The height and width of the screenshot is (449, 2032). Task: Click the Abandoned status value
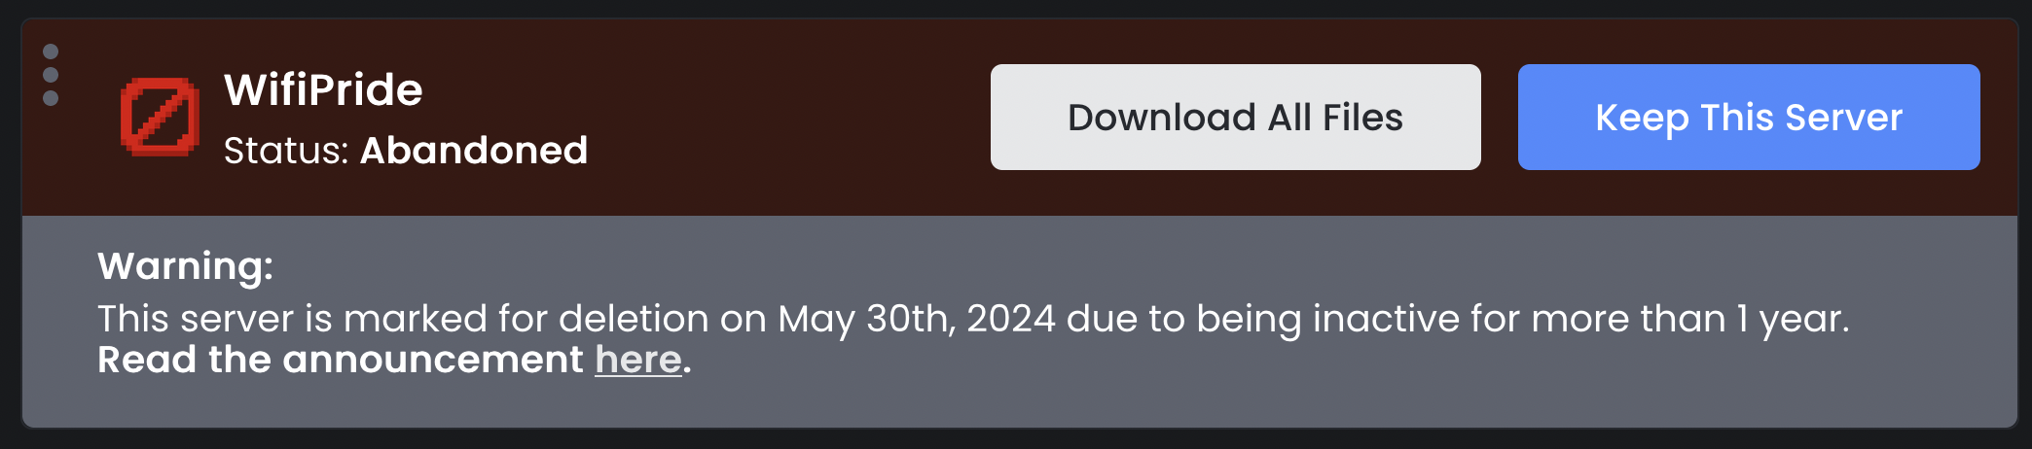click(474, 151)
